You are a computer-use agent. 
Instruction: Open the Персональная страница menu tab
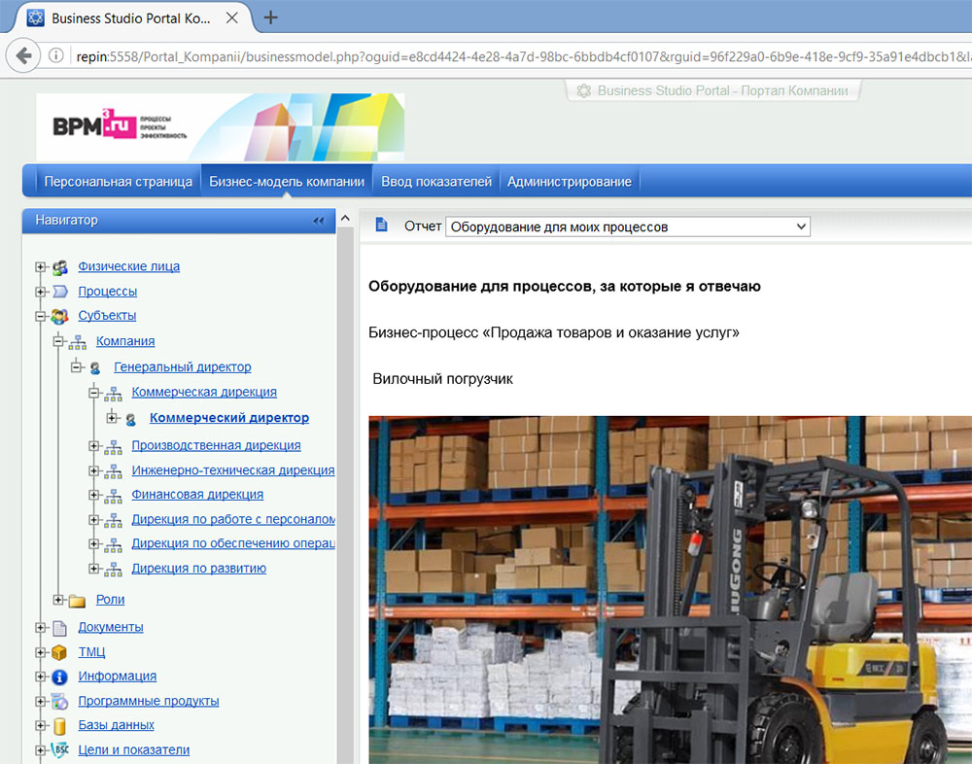tap(118, 182)
